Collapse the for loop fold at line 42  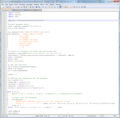coord(7,92)
